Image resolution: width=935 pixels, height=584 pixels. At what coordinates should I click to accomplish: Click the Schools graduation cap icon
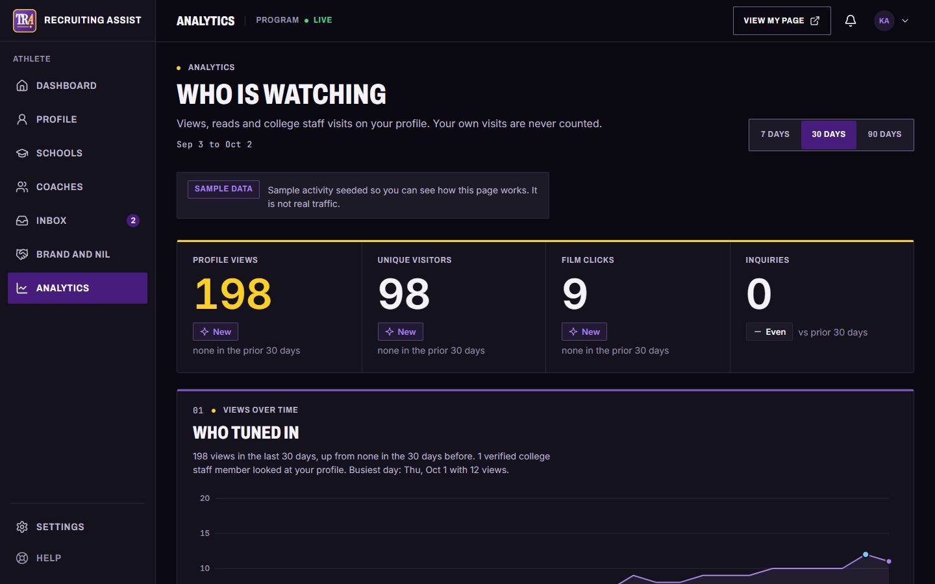22,153
